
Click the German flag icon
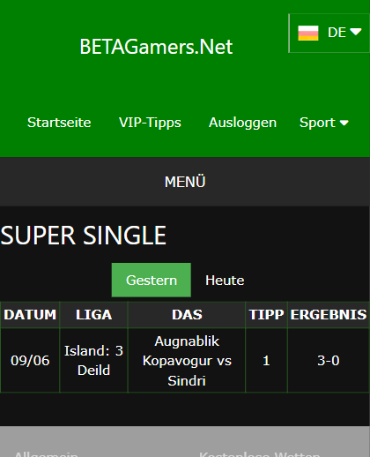pos(308,33)
